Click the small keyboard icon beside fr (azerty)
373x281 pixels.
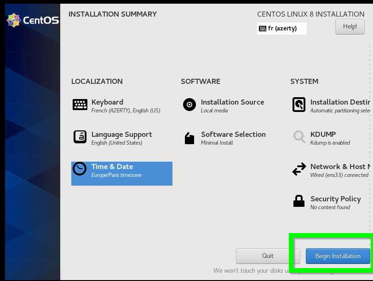pos(263,29)
